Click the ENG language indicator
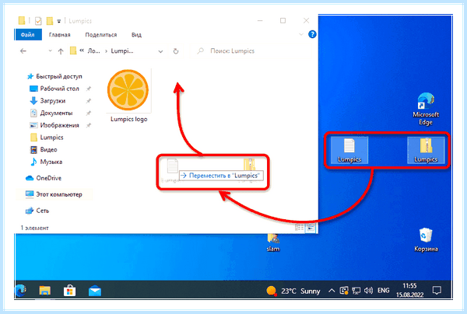 click(x=383, y=290)
